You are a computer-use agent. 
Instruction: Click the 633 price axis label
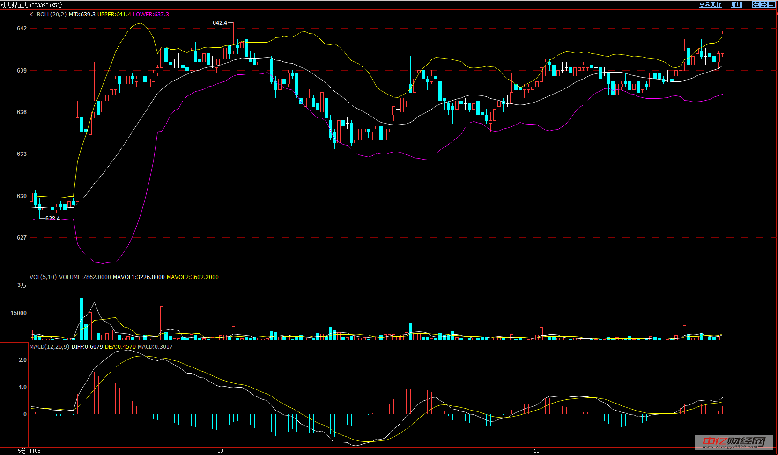coord(22,154)
